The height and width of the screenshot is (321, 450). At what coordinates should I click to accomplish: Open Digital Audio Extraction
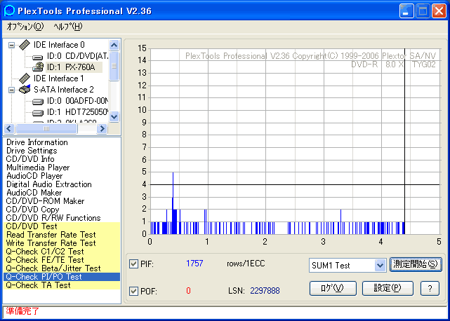(48, 184)
